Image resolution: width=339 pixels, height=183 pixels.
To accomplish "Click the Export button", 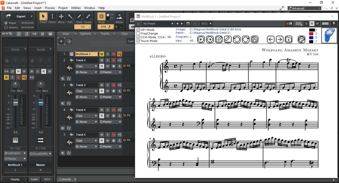I will click(x=19, y=17).
